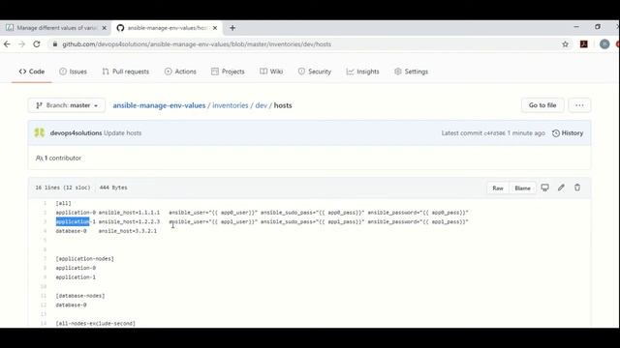Open the Wiki tab
The image size is (620, 348).
point(271,72)
